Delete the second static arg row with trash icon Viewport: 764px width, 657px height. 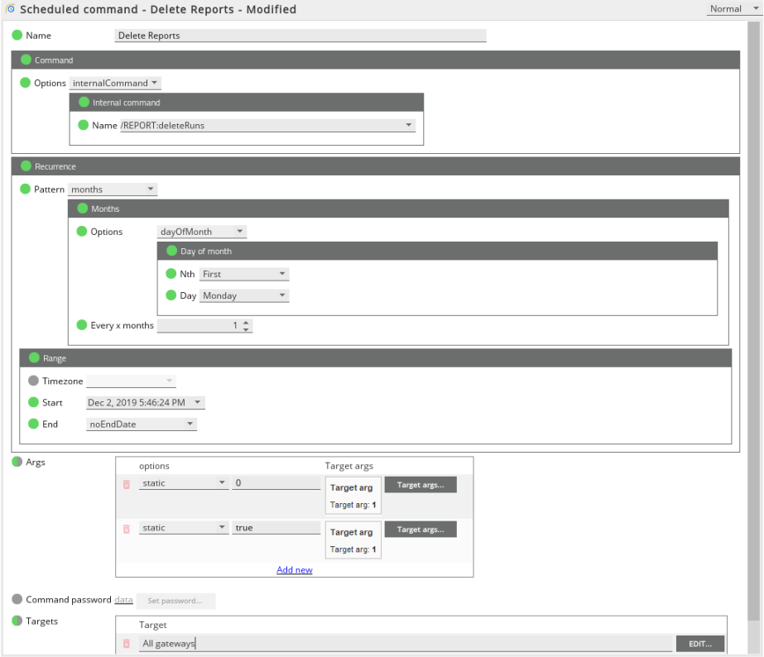[127, 529]
